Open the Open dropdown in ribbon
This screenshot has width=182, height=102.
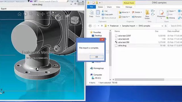171,11
